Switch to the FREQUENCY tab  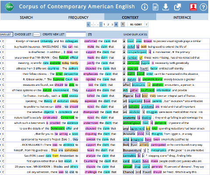78,17
